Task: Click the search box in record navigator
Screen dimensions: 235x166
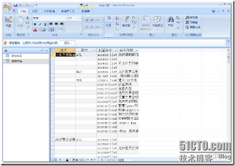Action: pyautogui.click(x=126, y=160)
